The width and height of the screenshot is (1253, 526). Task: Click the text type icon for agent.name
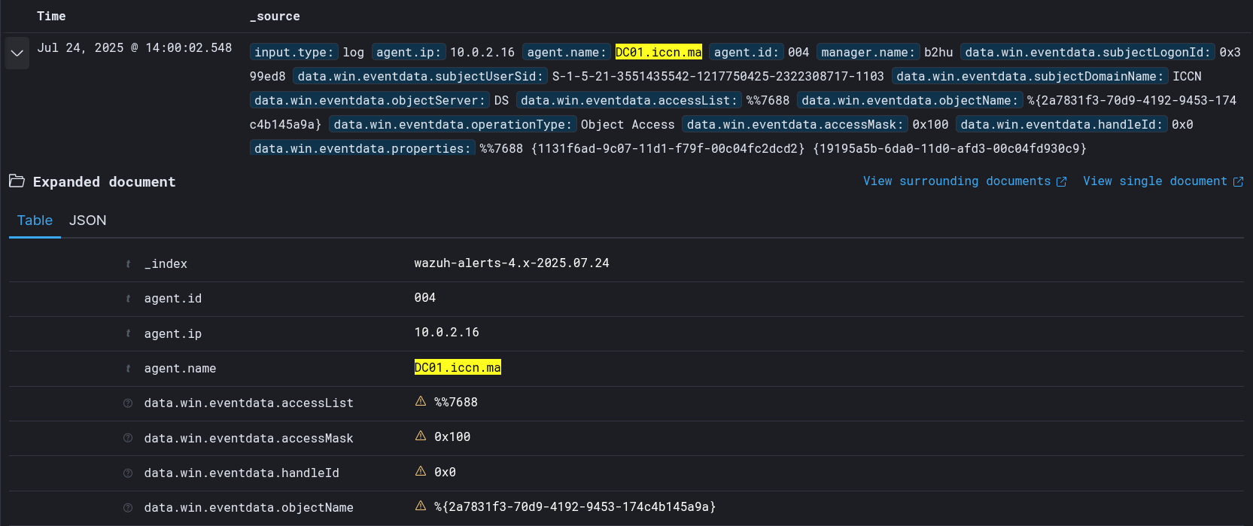[x=128, y=369]
